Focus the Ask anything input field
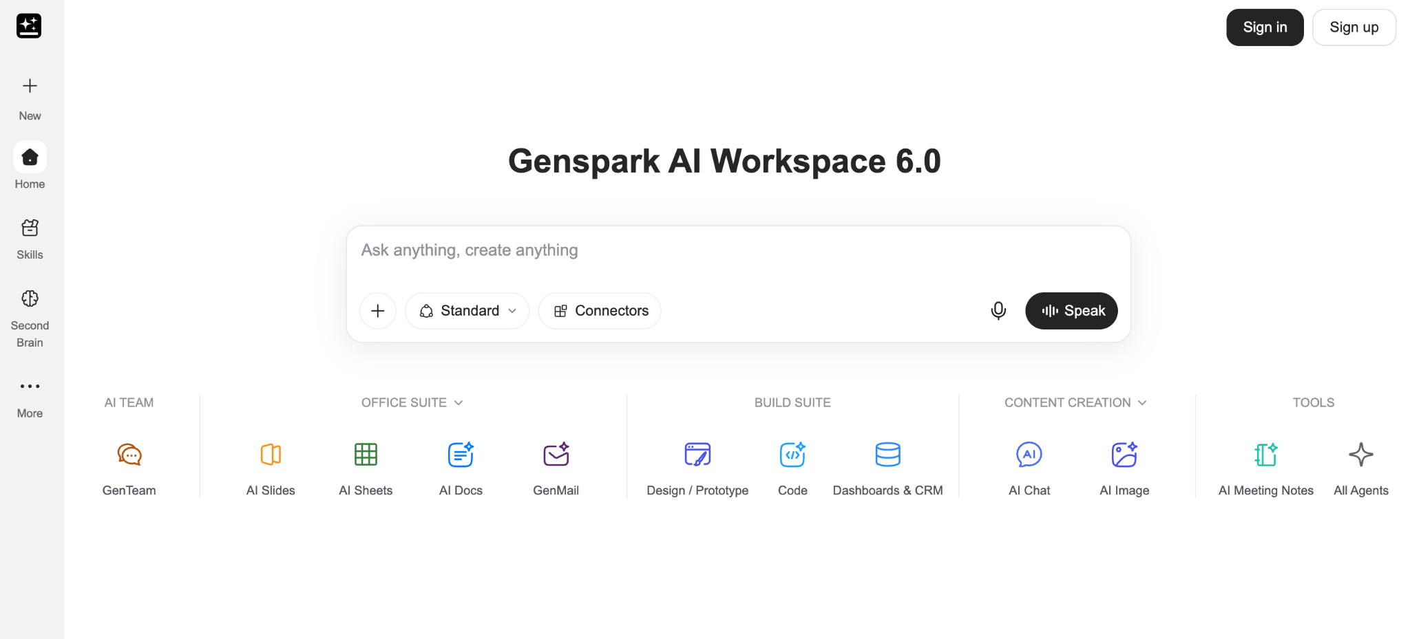This screenshot has height=639, width=1410. pos(738,250)
